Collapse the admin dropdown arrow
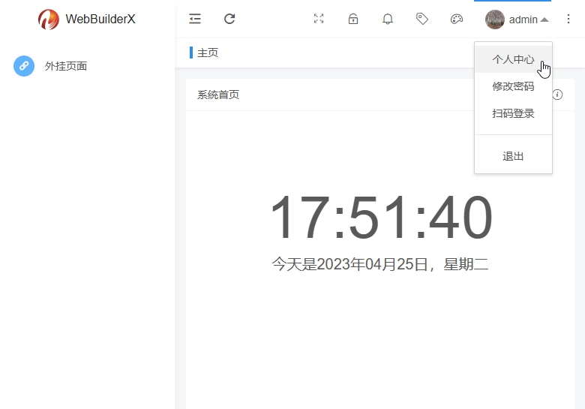This screenshot has width=585, height=409. (544, 20)
